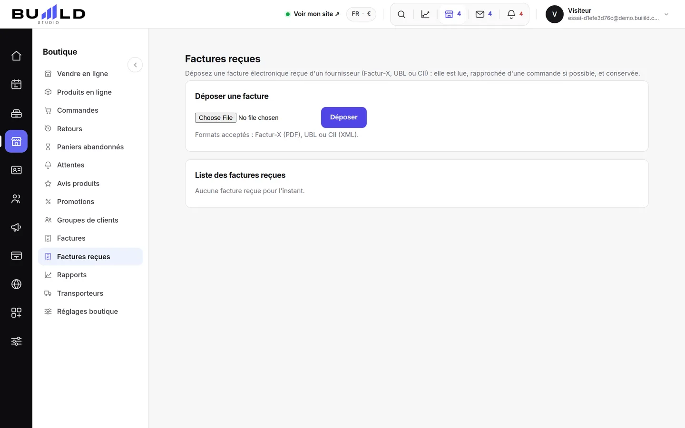Select Avis produits

[90, 184]
